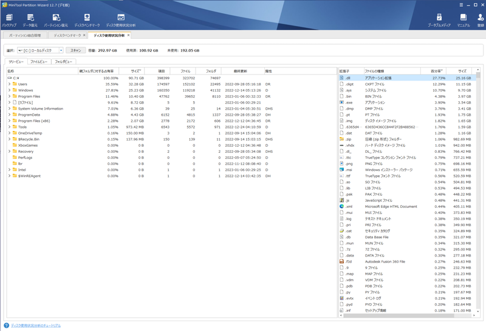Switch to the File View tab
The image size is (486, 331).
coord(39,62)
